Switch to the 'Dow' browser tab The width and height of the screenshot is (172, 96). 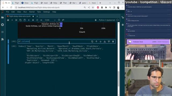click(25, 3)
